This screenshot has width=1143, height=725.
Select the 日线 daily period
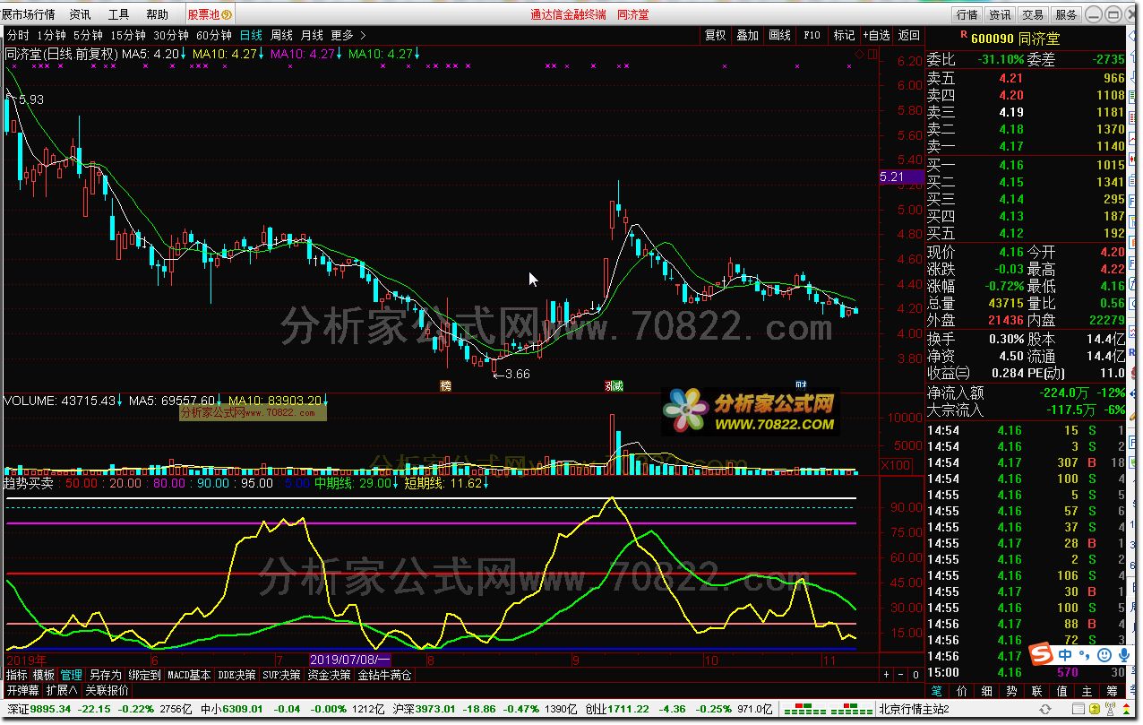(x=251, y=35)
